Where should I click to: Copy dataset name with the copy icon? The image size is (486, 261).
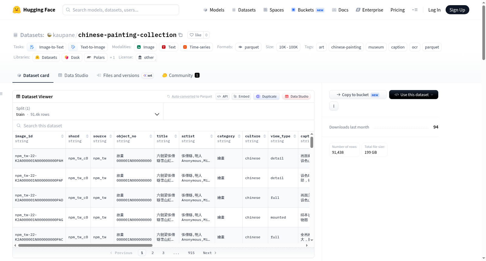pyautogui.click(x=180, y=35)
